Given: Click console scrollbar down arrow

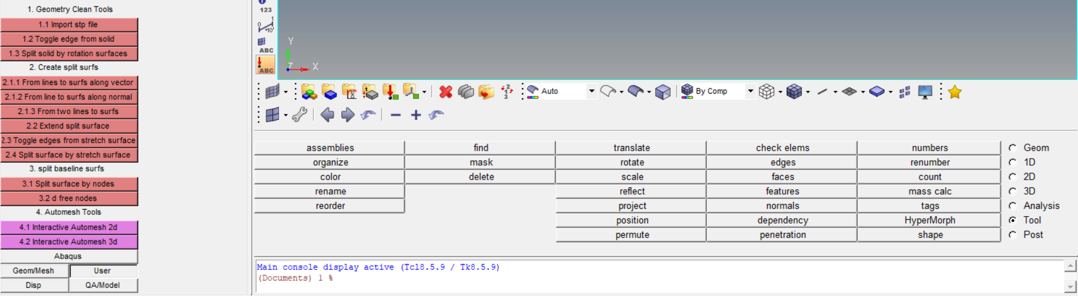Looking at the screenshot, I should coord(1070,286).
